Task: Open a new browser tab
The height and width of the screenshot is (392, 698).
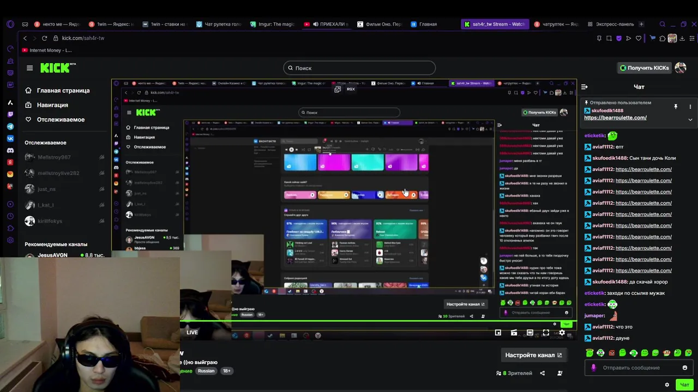Action: pyautogui.click(x=641, y=24)
